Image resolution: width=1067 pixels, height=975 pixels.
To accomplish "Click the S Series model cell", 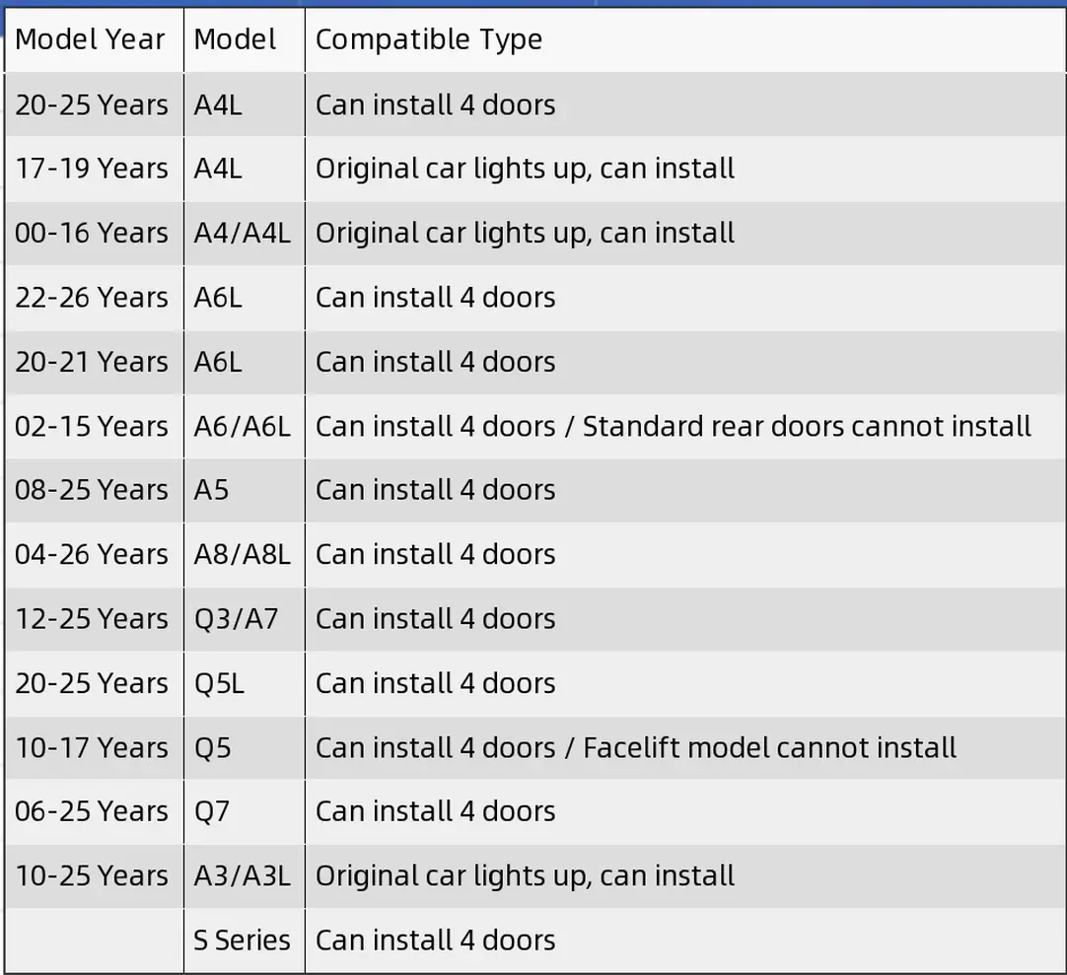I will tap(242, 940).
